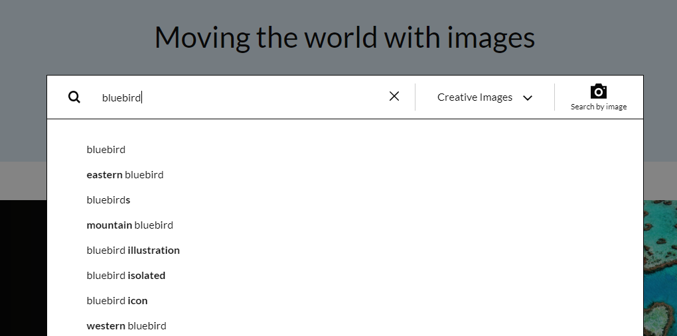The image size is (677, 336).
Task: Click the magnifying glass search icon
Action: (x=74, y=97)
